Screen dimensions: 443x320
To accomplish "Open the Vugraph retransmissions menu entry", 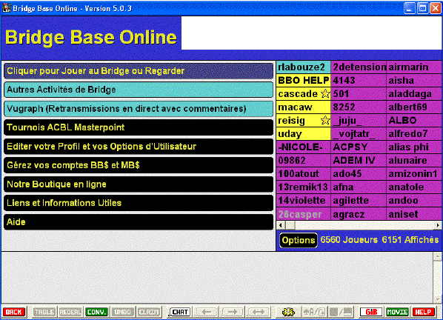I will click(139, 108).
